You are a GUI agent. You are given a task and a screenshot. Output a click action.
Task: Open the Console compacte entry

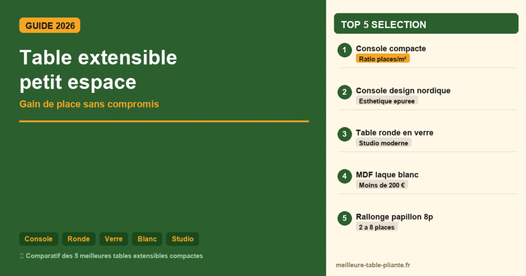pyautogui.click(x=391, y=49)
